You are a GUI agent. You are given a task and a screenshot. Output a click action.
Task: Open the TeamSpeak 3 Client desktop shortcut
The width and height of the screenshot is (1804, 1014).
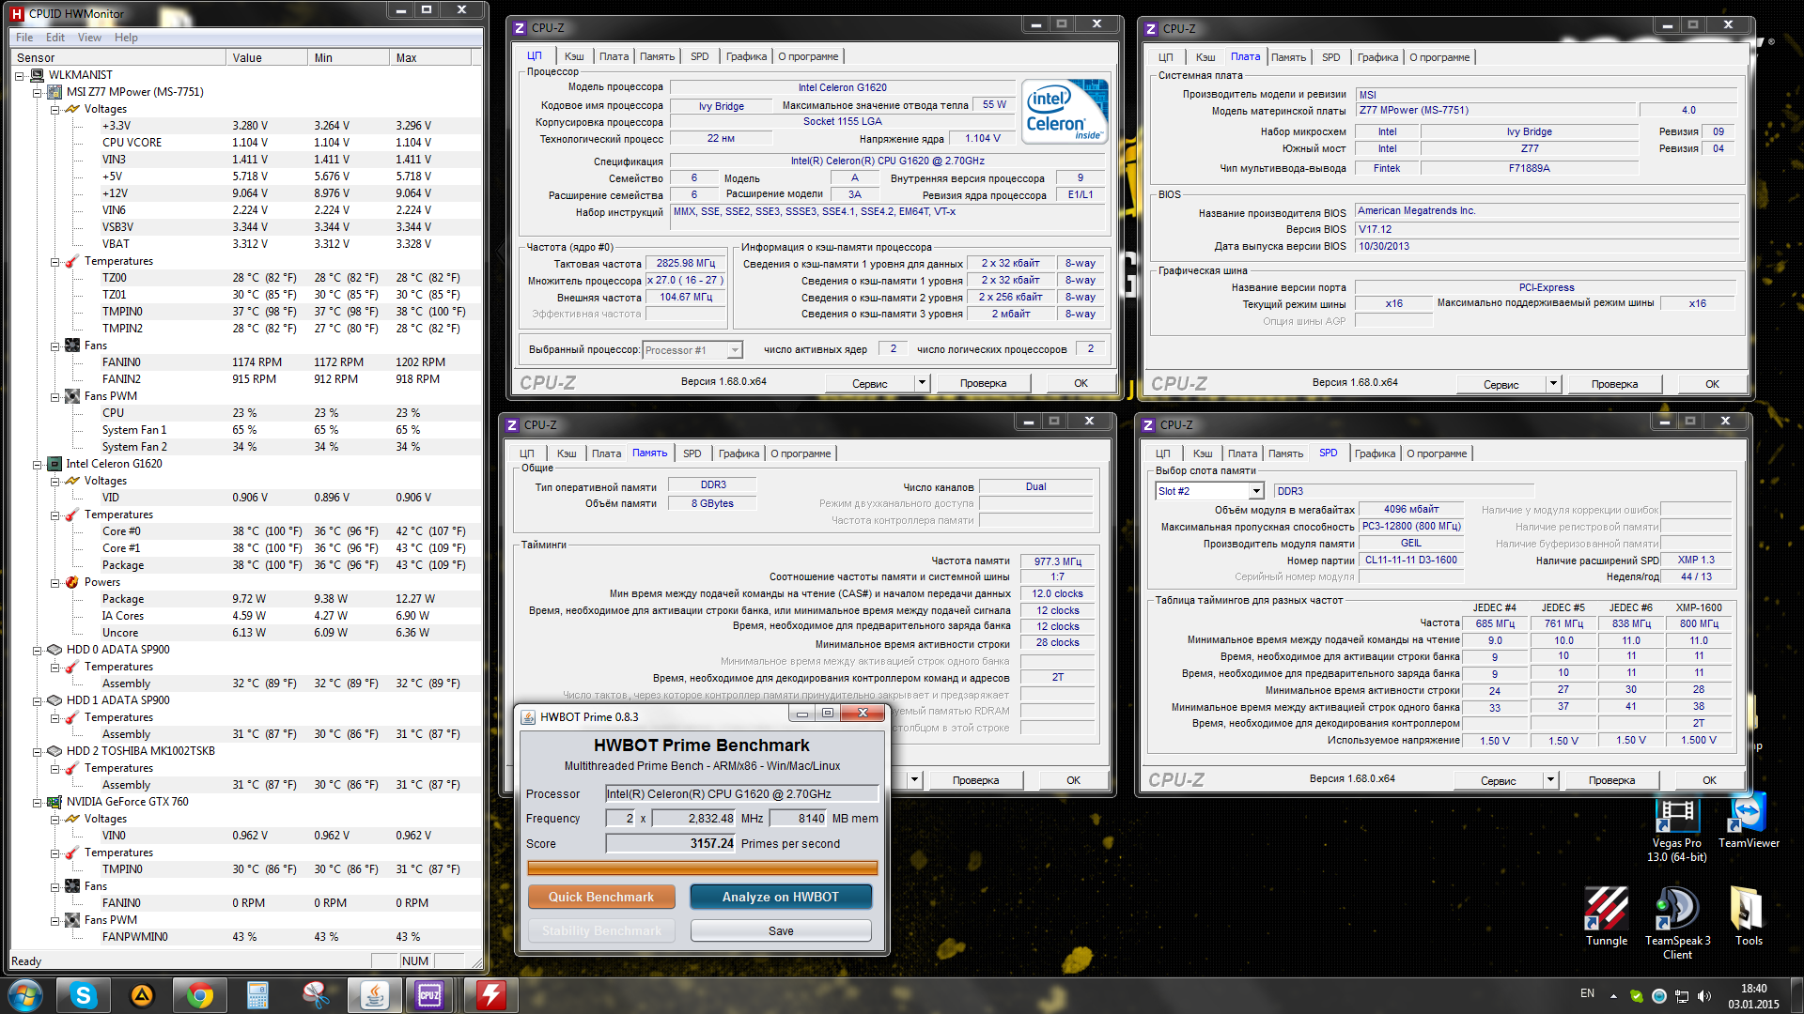coord(1677,924)
